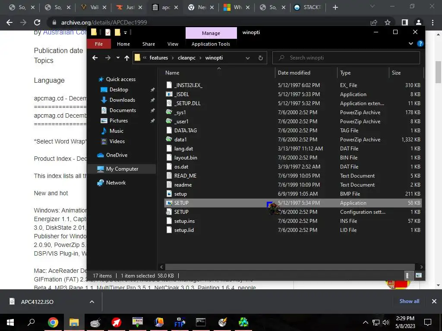Open the Desktop folder in Quick access
Screen dimensions: 442x331
tap(119, 90)
